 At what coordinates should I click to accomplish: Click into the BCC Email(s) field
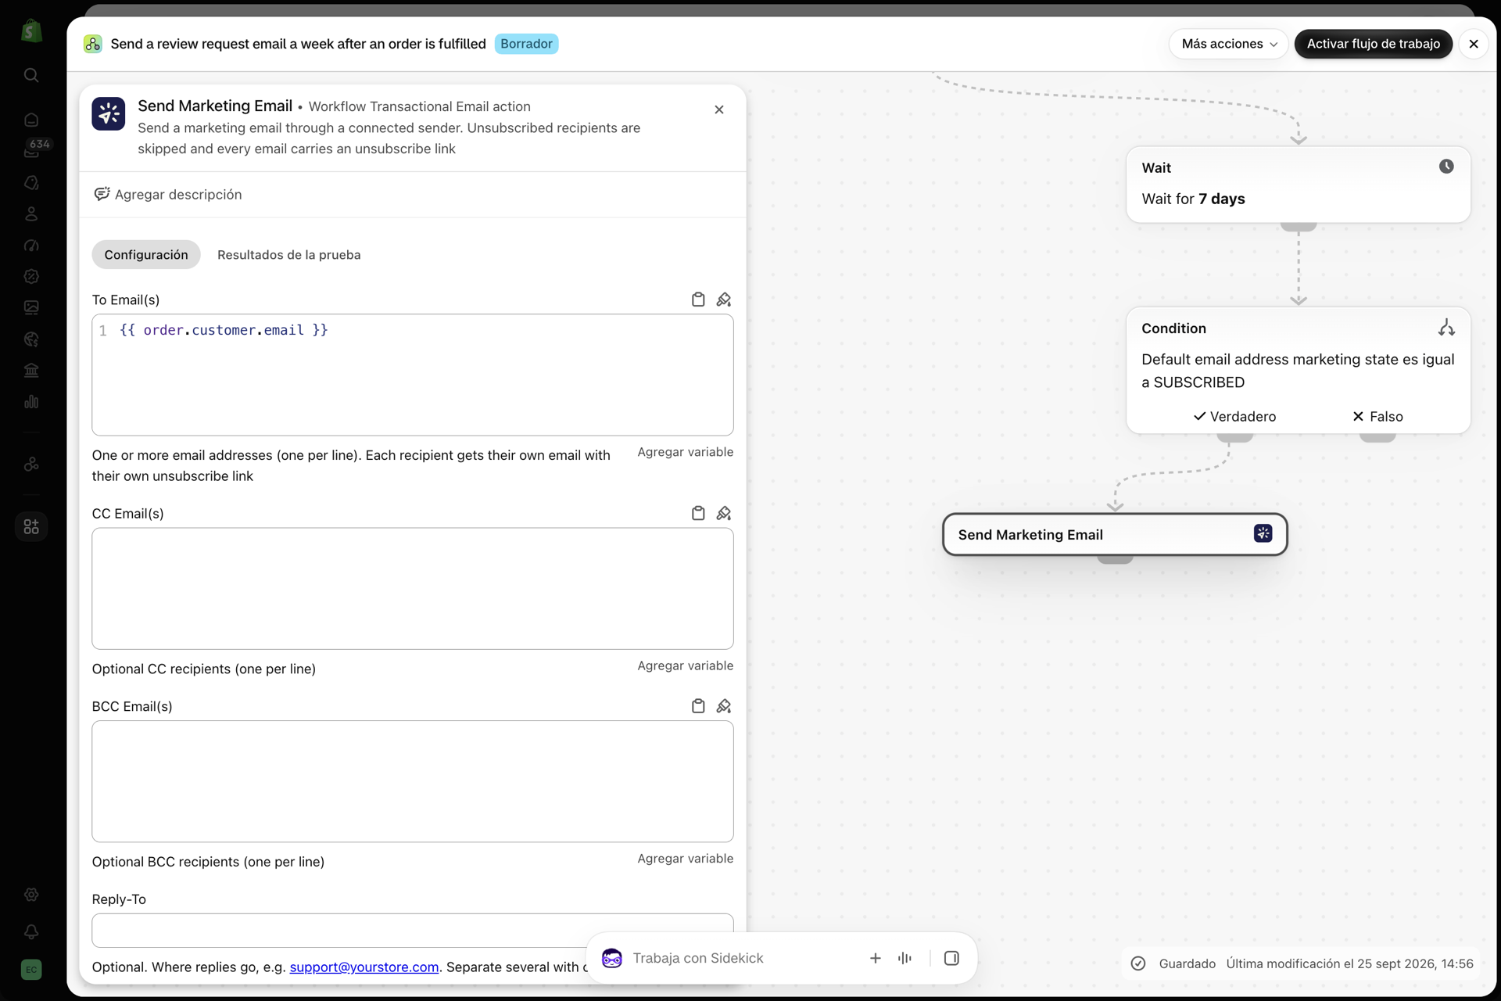coord(413,781)
